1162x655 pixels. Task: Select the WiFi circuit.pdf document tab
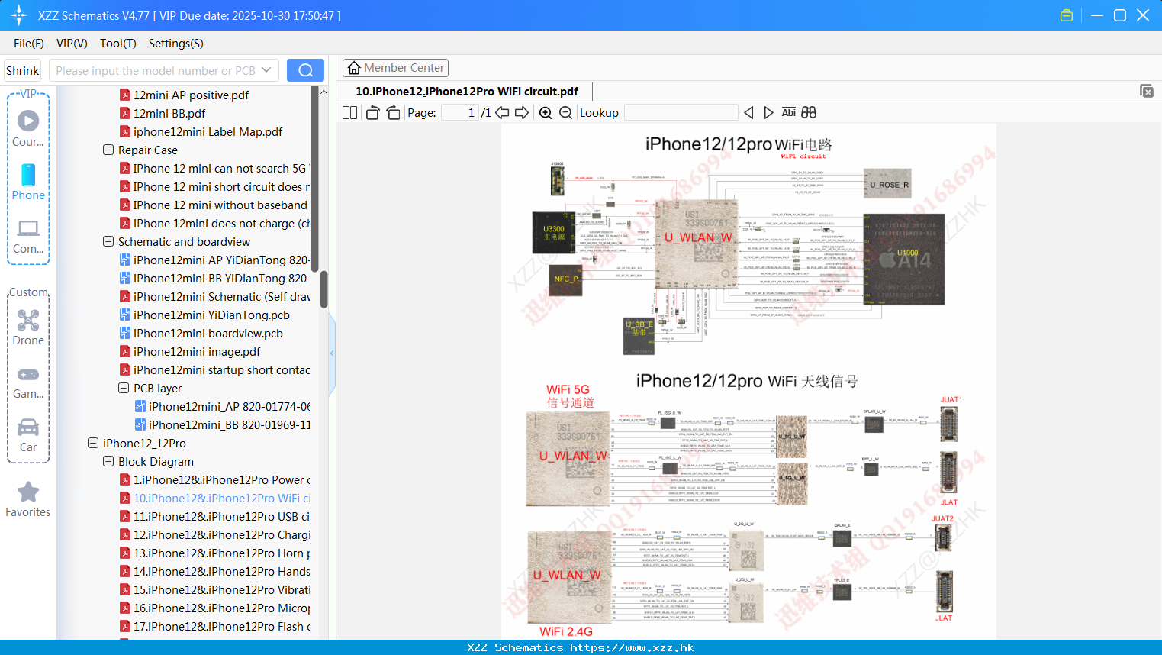point(467,91)
